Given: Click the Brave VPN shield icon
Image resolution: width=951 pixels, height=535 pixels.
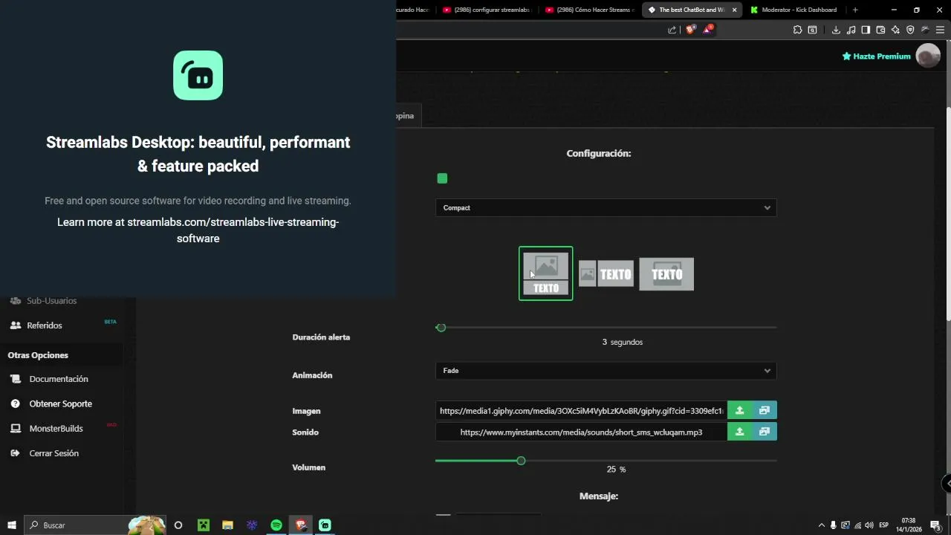Looking at the screenshot, I should click(x=910, y=30).
